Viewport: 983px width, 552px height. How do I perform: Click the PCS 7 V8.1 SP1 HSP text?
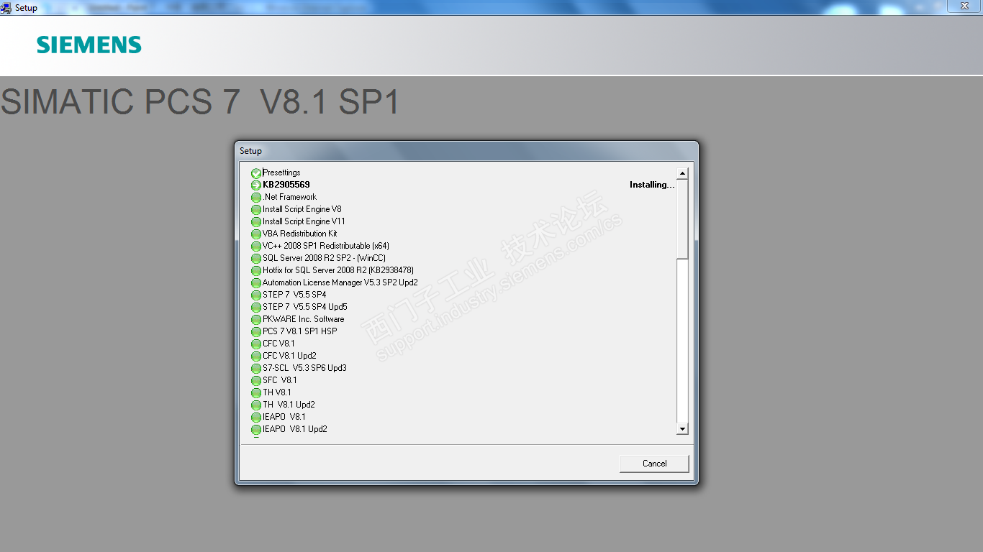point(300,331)
